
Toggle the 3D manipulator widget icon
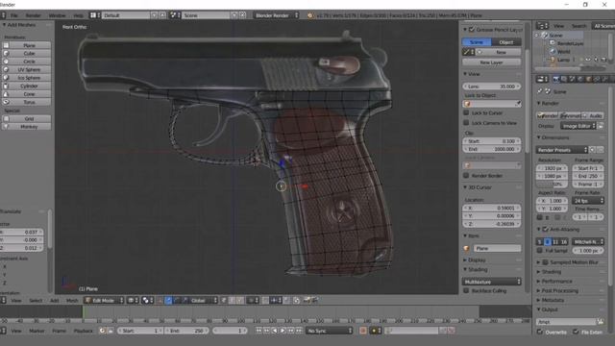[x=160, y=301]
